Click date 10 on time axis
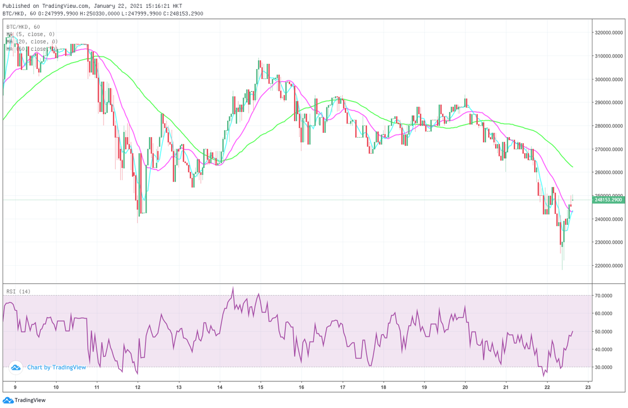628x408 pixels. click(55, 388)
